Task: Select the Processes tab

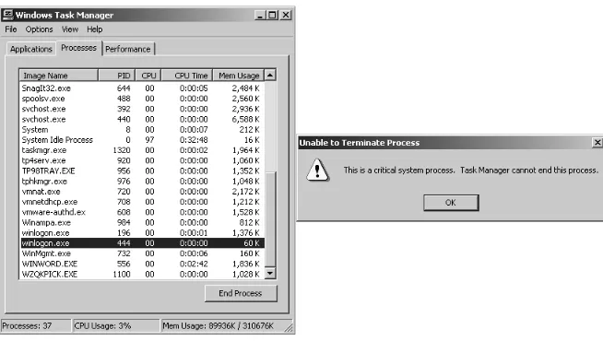Action: pos(79,48)
